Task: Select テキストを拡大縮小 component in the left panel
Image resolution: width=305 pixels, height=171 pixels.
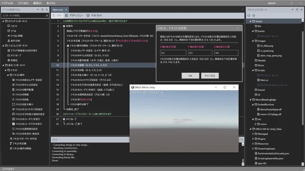Action: [x=22, y=104]
